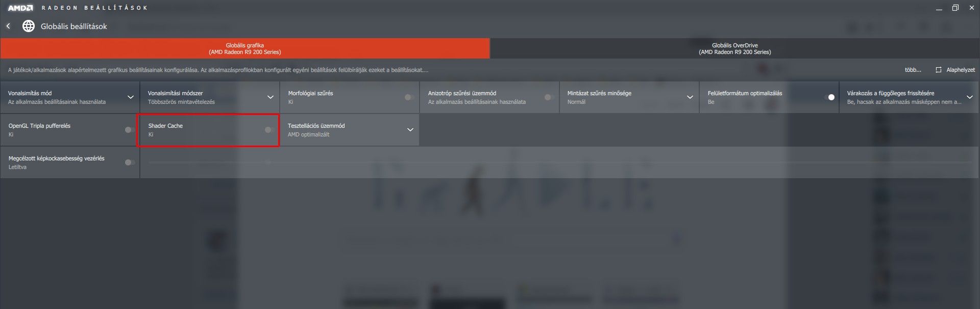Viewport: 980px width, 309px height.
Task: Click the 'Letiltva' status text
Action: point(17,167)
